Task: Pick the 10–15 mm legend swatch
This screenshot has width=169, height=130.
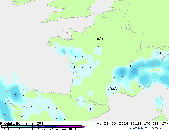Action: (35, 127)
